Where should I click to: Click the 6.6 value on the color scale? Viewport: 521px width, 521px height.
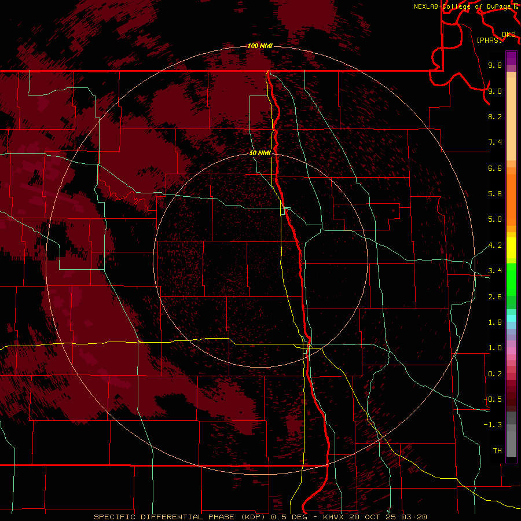[495, 168]
